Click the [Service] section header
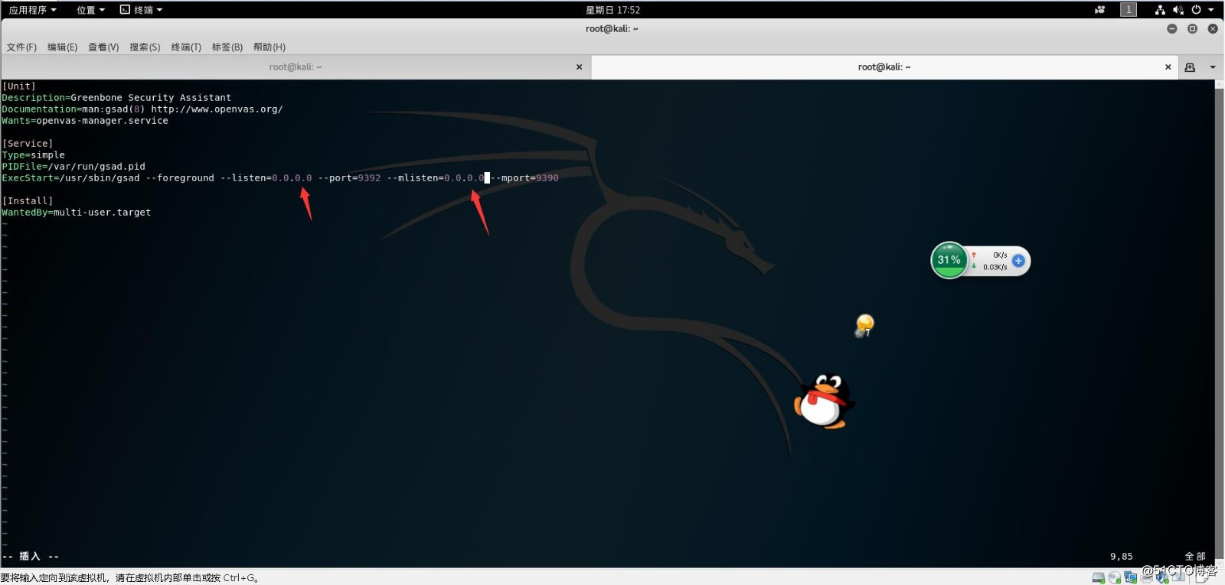This screenshot has width=1225, height=585. [x=28, y=144]
